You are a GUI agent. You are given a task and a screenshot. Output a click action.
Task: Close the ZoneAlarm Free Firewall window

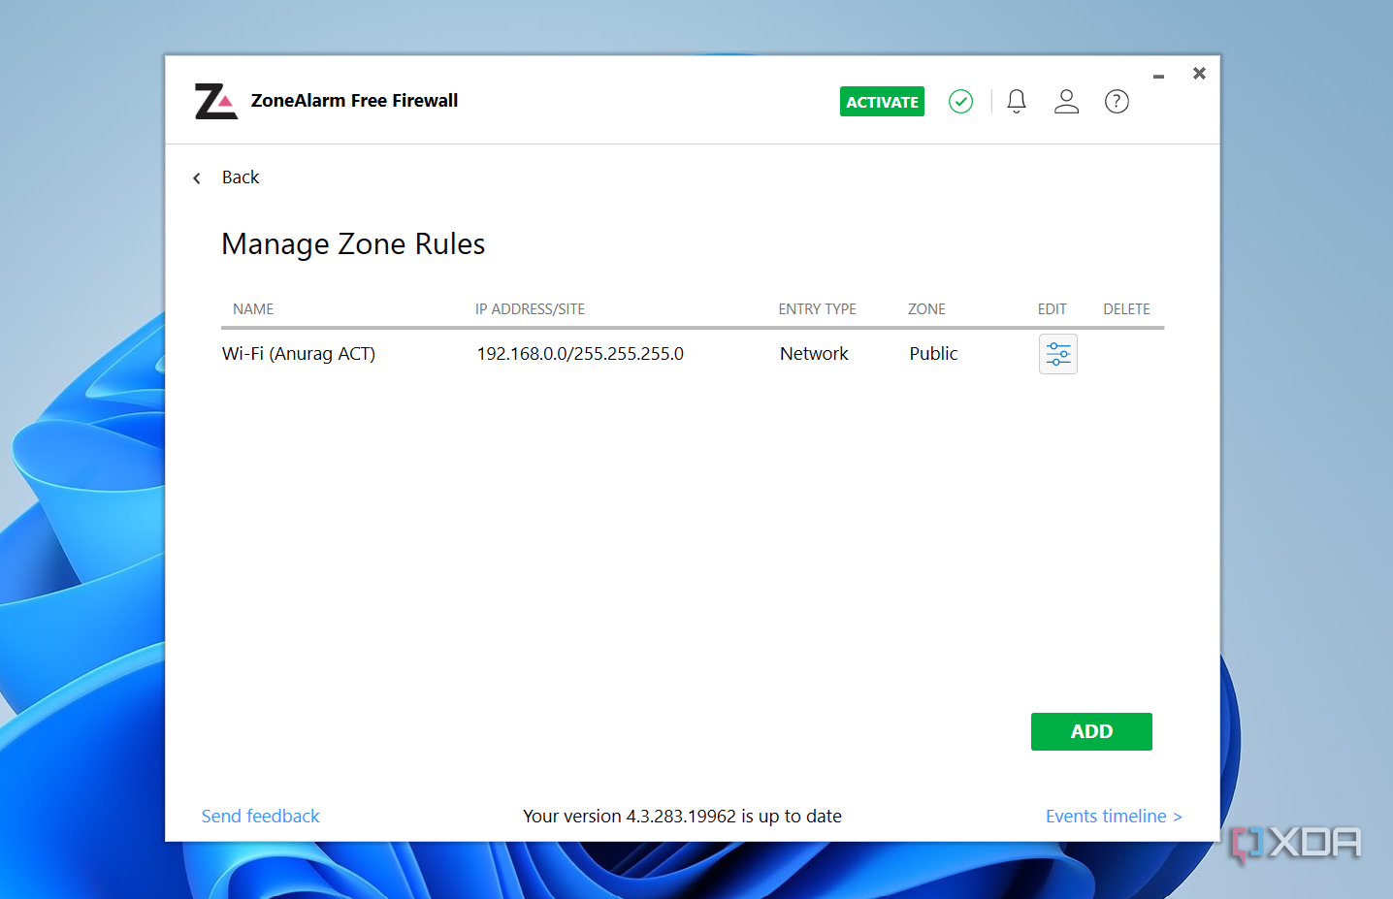[1199, 74]
